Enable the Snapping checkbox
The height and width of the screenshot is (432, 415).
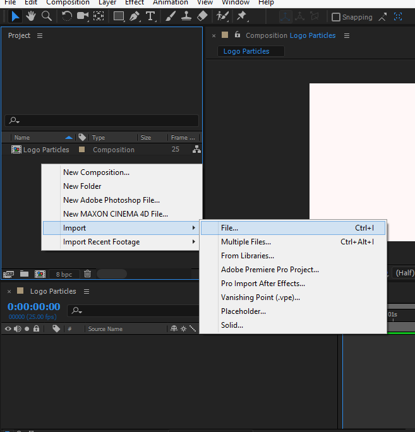pos(336,17)
